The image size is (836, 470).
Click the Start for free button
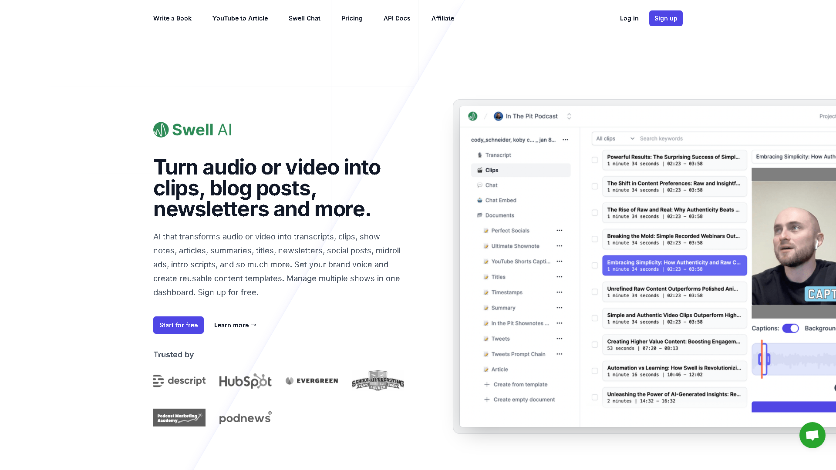(178, 325)
